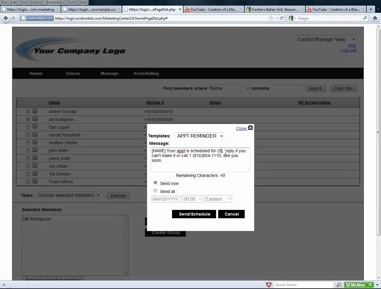
Task: Check the Amber Conrad checkbox
Action: click(28, 112)
